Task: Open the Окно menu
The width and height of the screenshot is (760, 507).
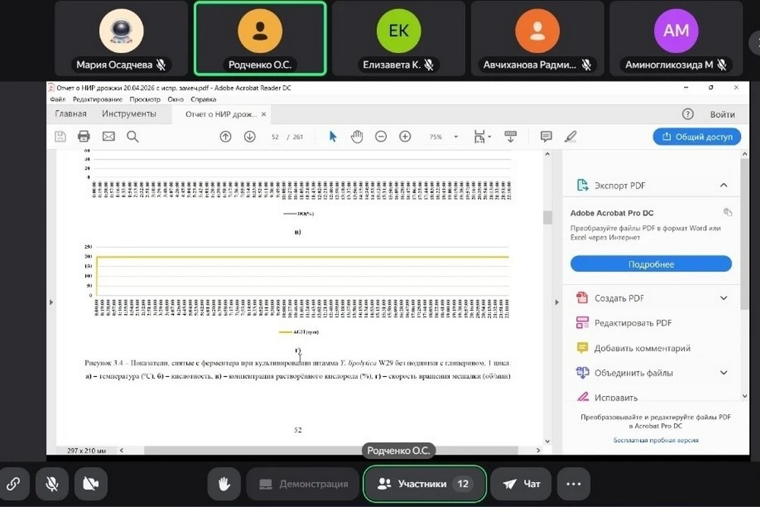Action: point(176,99)
